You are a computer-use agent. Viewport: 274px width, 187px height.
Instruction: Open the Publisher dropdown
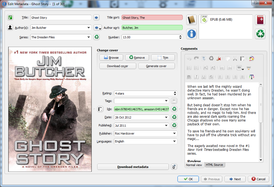pyautogui.click(x=174, y=133)
